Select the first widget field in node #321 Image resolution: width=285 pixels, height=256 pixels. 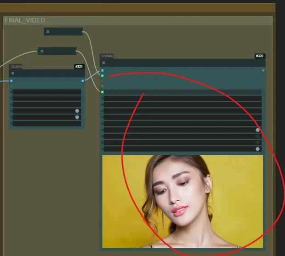(47, 92)
